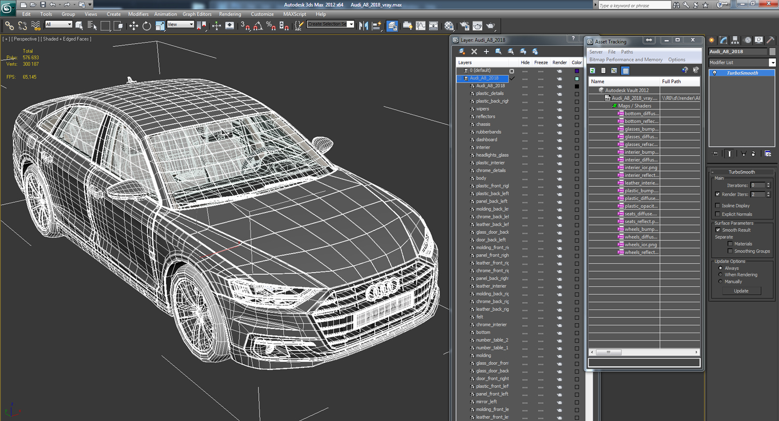The image size is (779, 421).
Task: Toggle the Render Iters checkbox
Action: coord(718,194)
